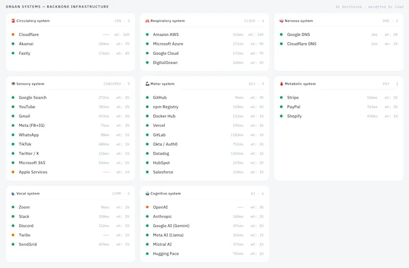The image size is (409, 268).
Task: Click the status dot beside PayPal
Action: tap(281, 107)
